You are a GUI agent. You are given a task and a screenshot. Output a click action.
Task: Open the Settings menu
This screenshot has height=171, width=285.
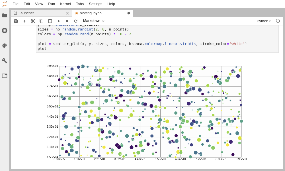(x=95, y=4)
